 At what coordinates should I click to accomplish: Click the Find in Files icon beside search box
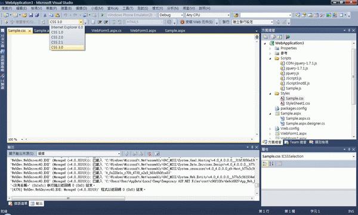click(x=236, y=15)
